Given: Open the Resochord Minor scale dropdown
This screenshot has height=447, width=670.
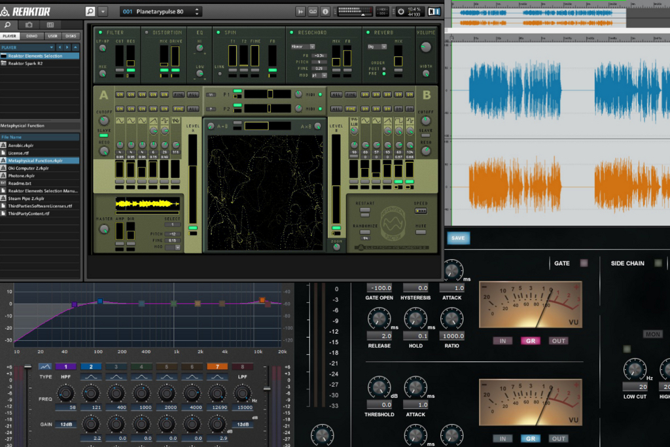Looking at the screenshot, I should point(303,46).
